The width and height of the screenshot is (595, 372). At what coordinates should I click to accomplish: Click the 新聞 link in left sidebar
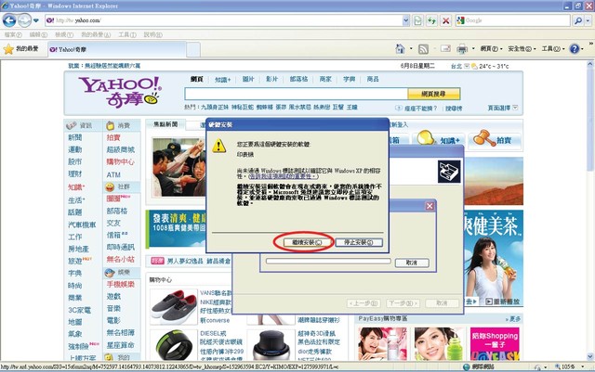click(x=74, y=137)
